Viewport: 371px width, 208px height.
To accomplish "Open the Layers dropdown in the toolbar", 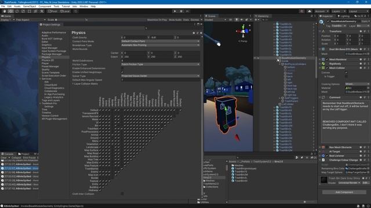I will tap(339, 11).
